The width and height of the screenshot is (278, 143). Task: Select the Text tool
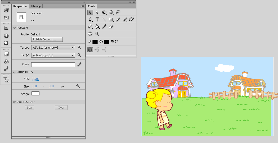(x=97, y=19)
